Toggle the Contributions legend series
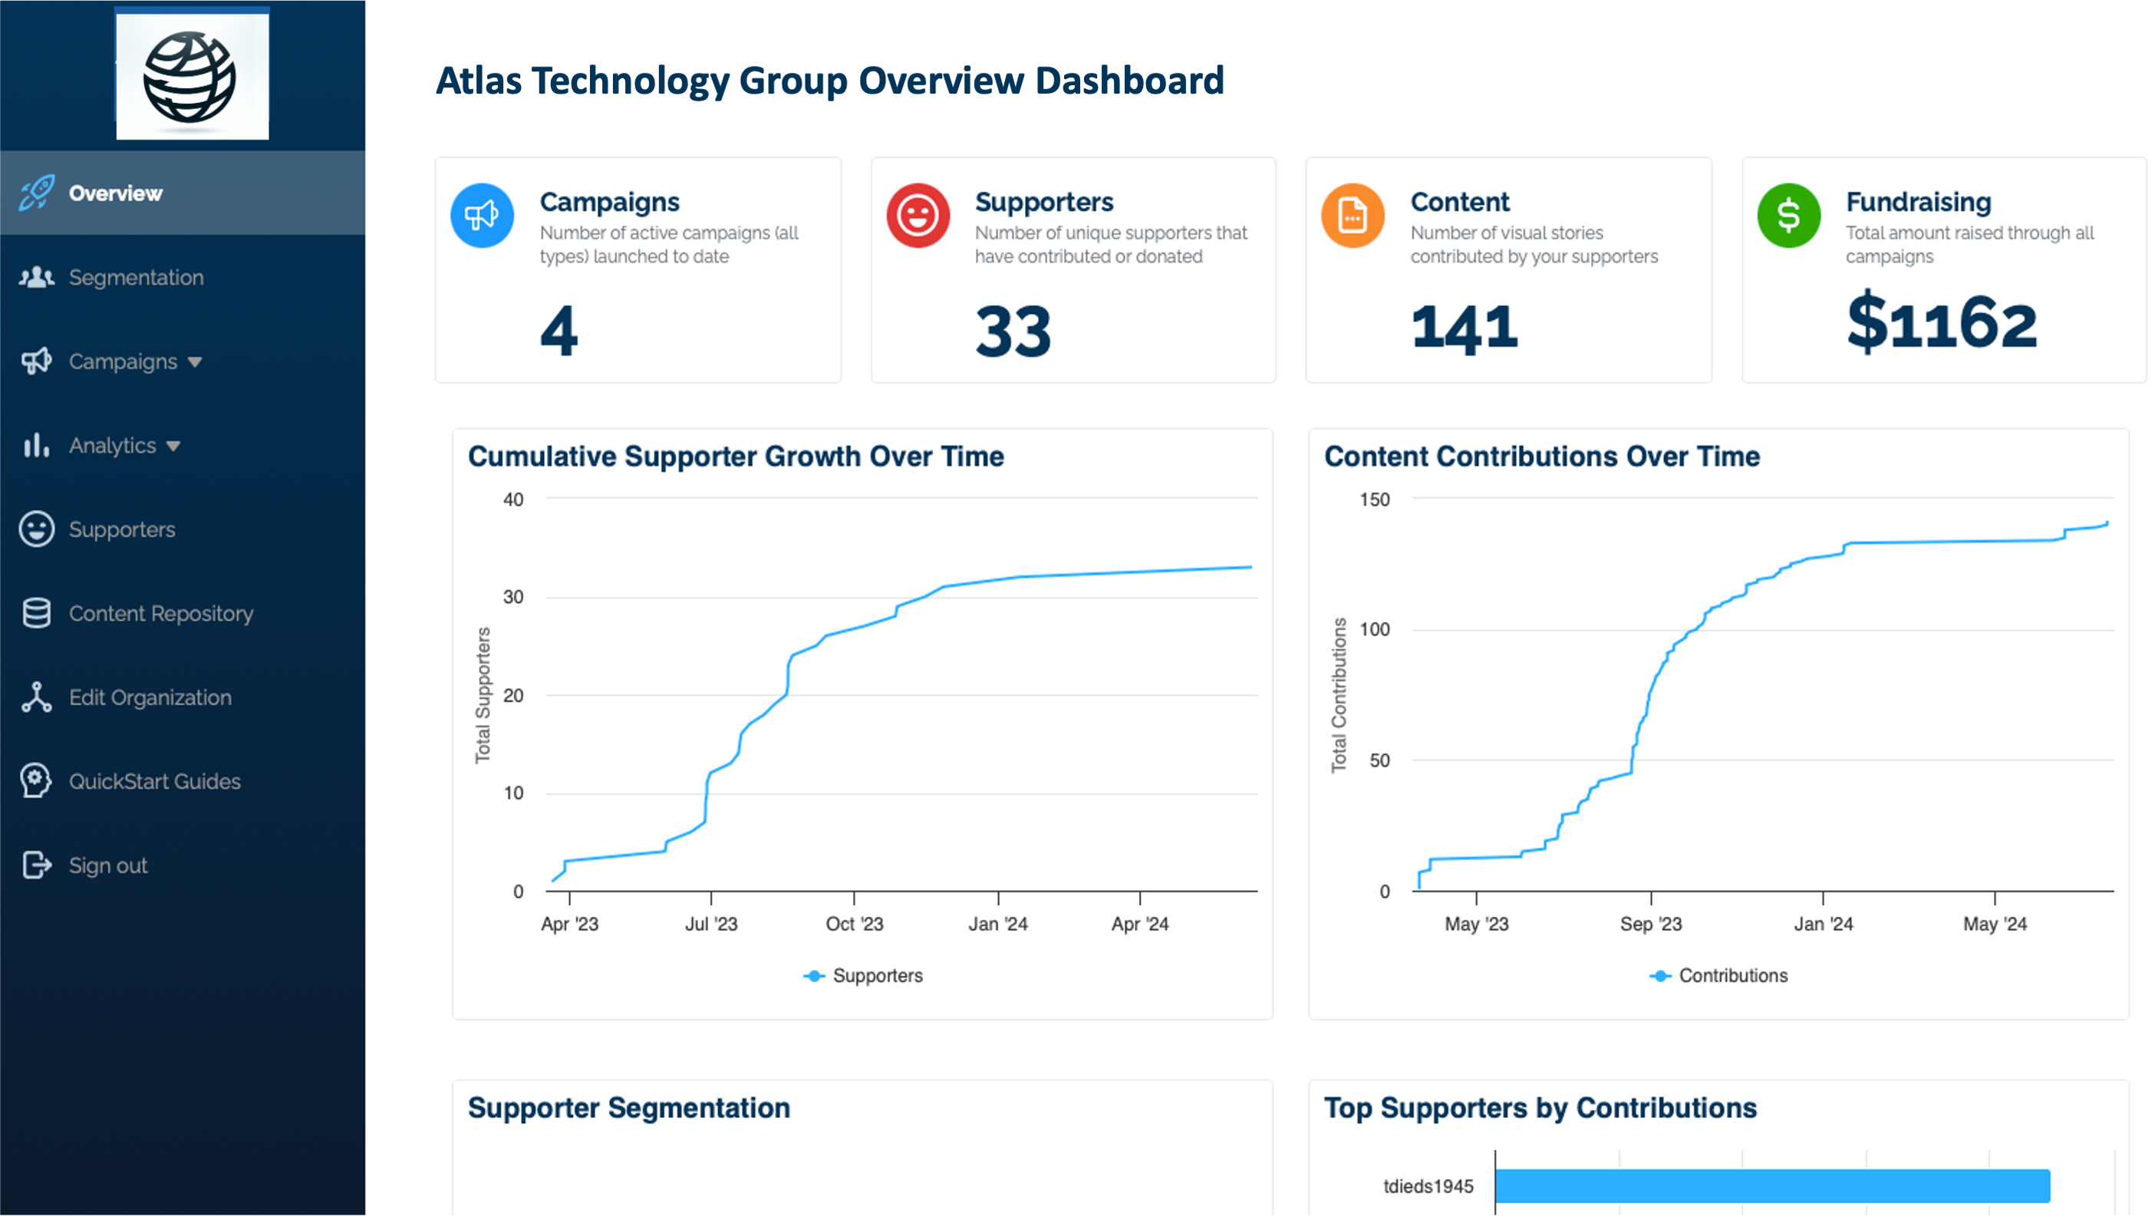2155x1220 pixels. (1718, 976)
